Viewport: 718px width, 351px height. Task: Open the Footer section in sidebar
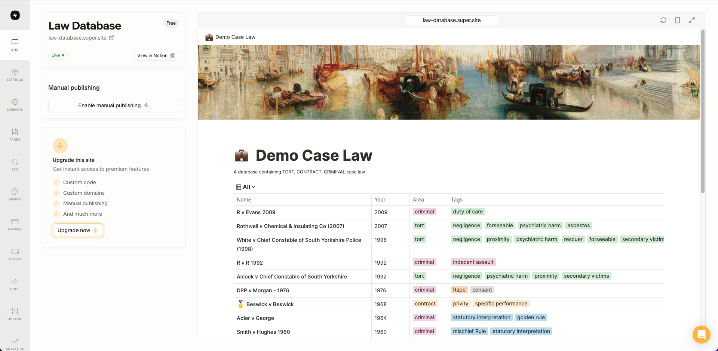15,254
